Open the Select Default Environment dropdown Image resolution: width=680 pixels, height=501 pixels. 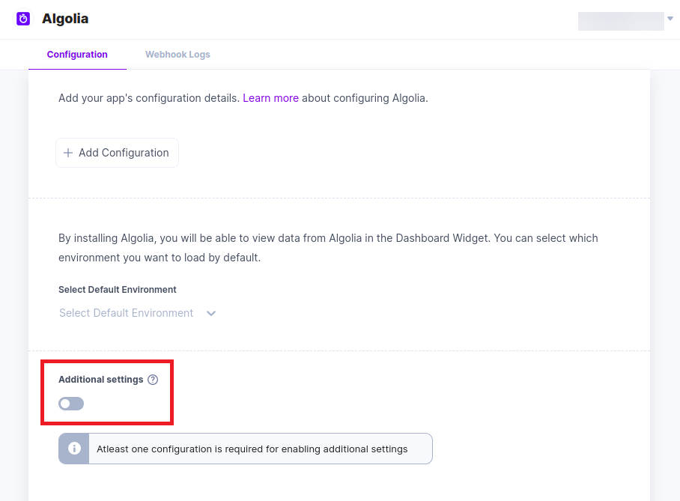(137, 313)
